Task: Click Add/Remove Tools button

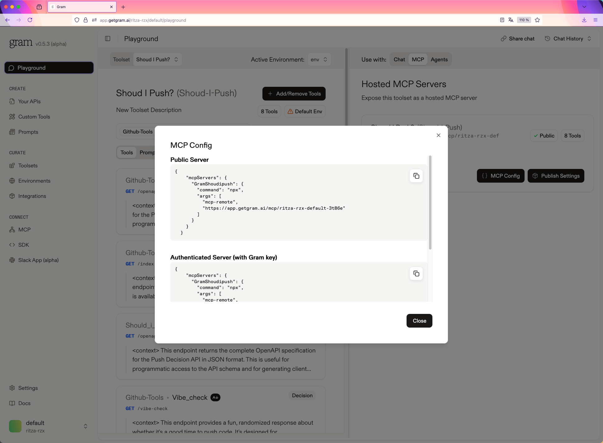Action: (294, 94)
